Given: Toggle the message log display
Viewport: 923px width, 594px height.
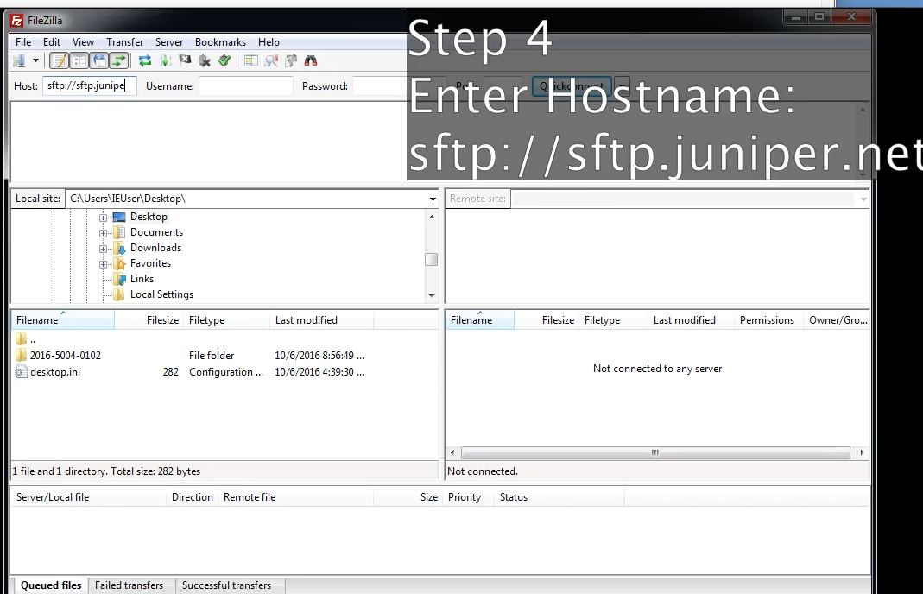Looking at the screenshot, I should [x=59, y=60].
